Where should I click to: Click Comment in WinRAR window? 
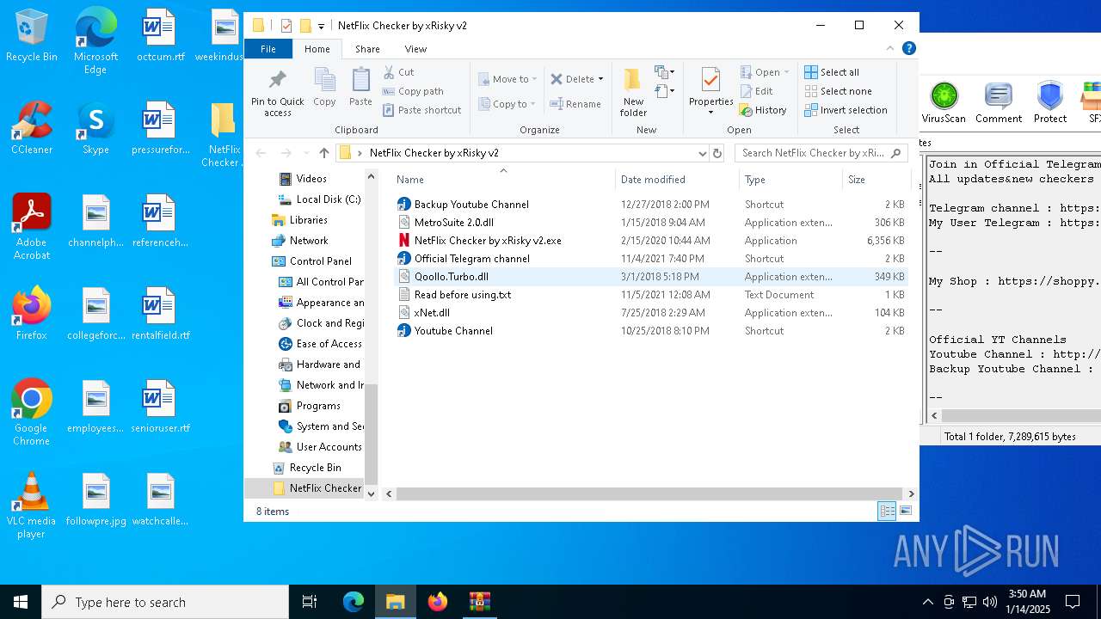999,102
